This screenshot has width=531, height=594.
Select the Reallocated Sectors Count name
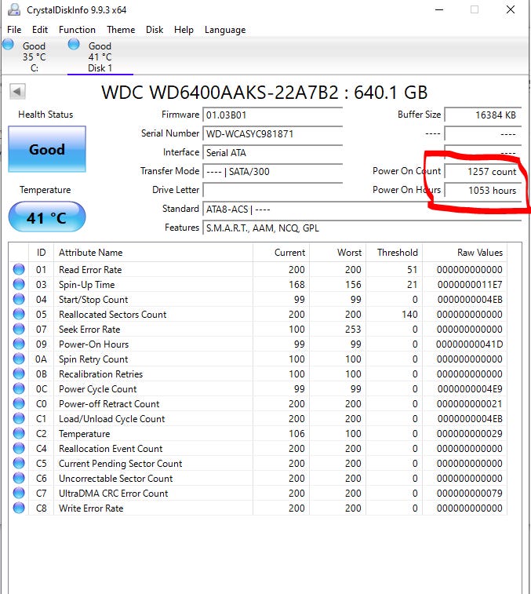(x=112, y=315)
